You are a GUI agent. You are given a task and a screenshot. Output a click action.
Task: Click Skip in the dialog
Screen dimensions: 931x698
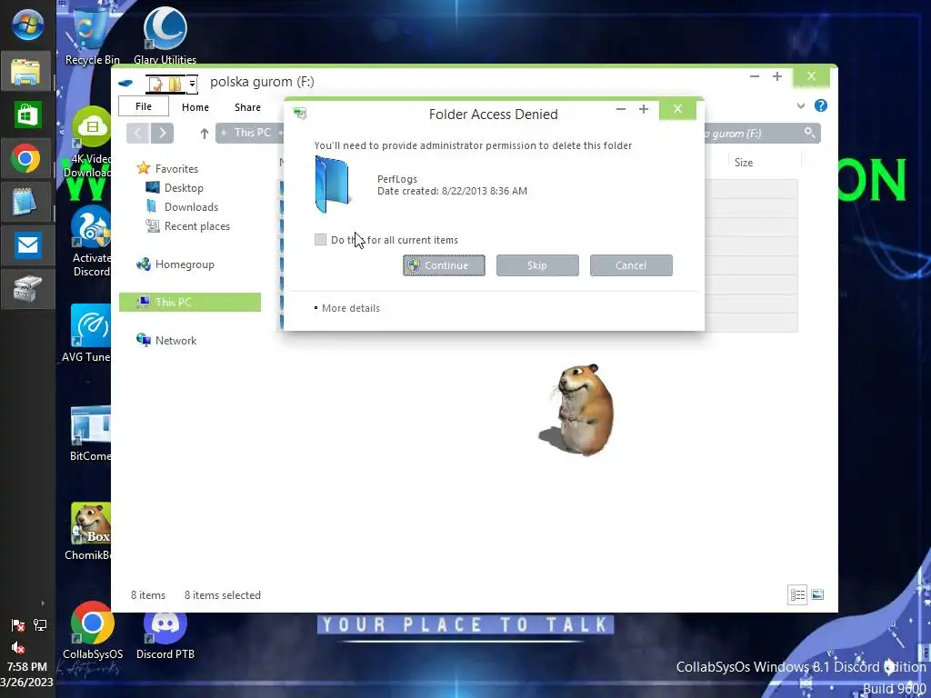pos(537,265)
